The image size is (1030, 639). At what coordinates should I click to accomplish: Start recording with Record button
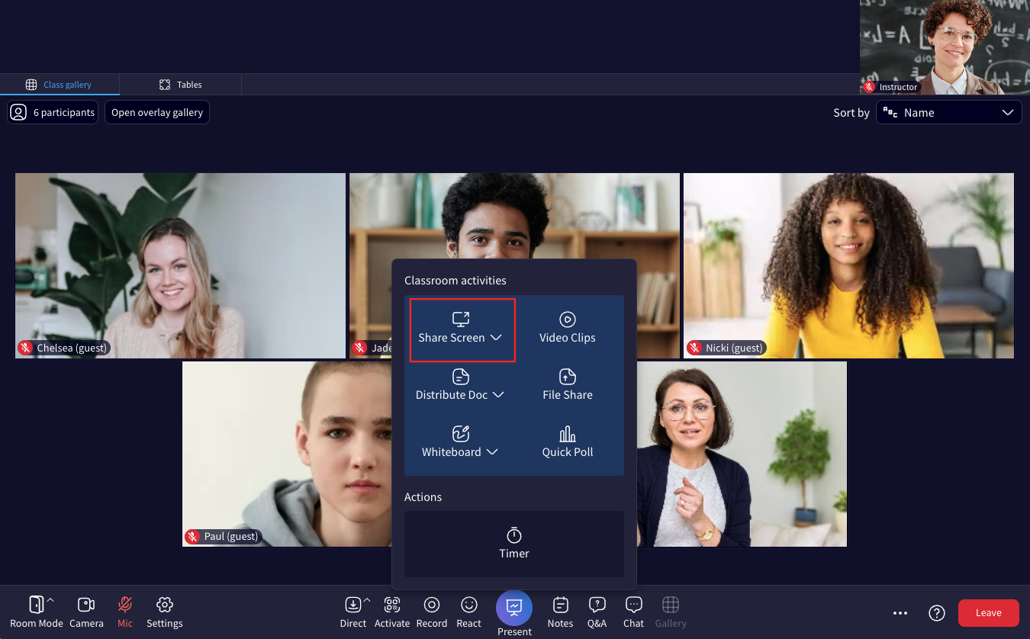tap(432, 612)
